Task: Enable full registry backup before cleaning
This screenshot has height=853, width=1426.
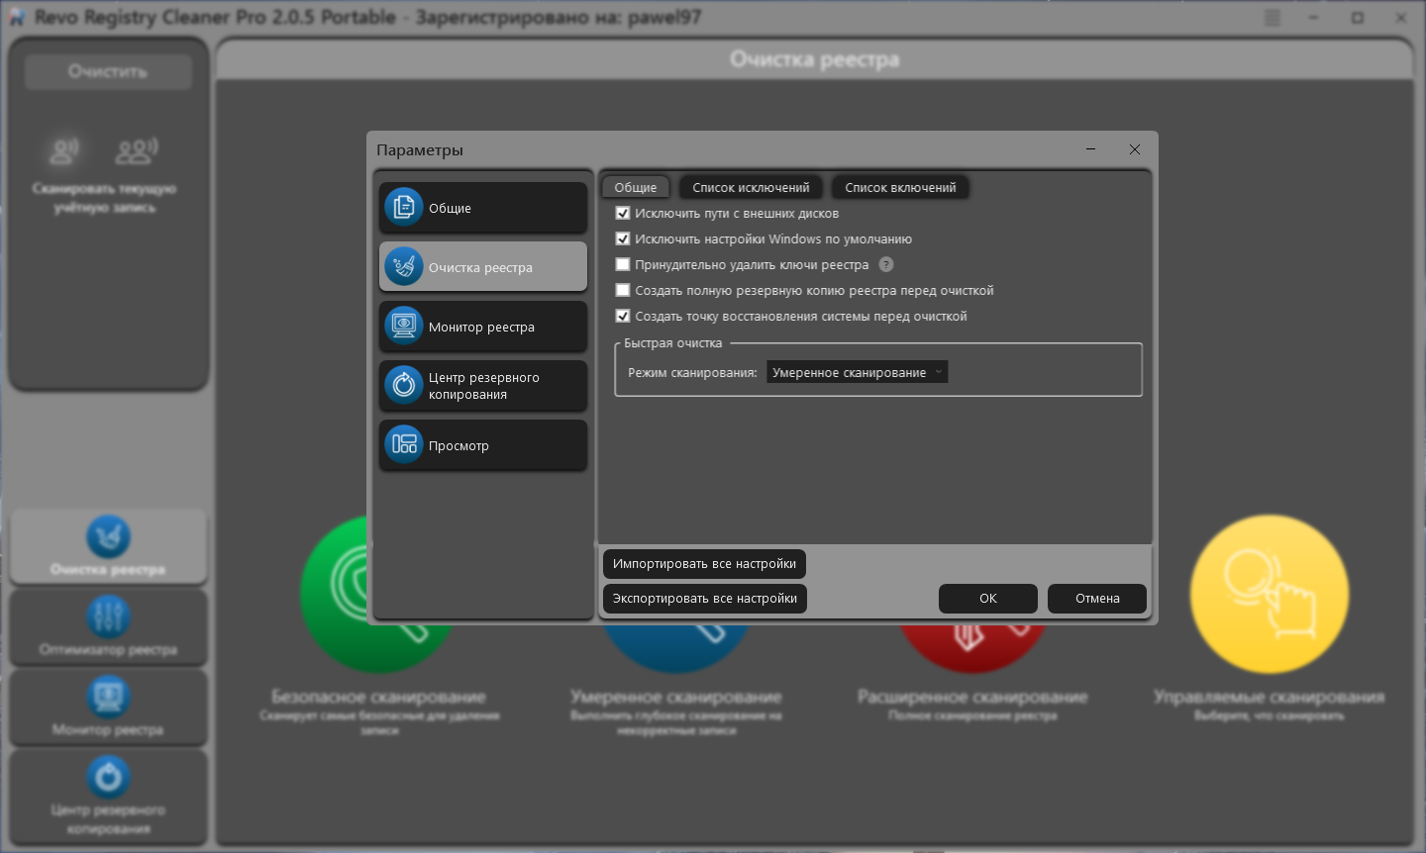Action: point(623,290)
